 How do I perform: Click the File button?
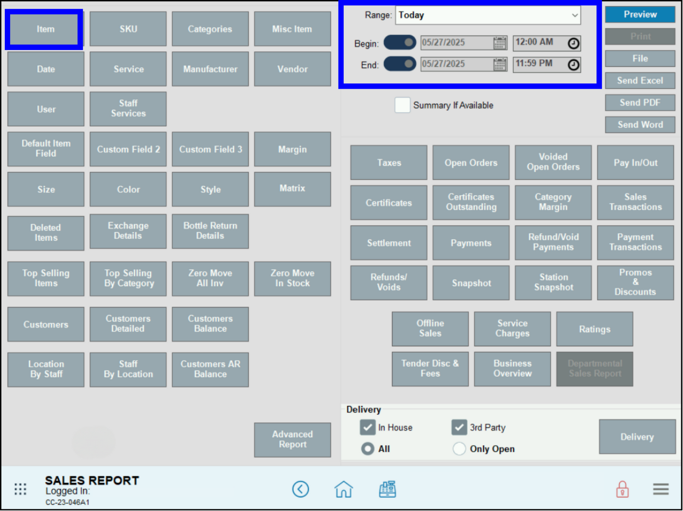point(640,58)
